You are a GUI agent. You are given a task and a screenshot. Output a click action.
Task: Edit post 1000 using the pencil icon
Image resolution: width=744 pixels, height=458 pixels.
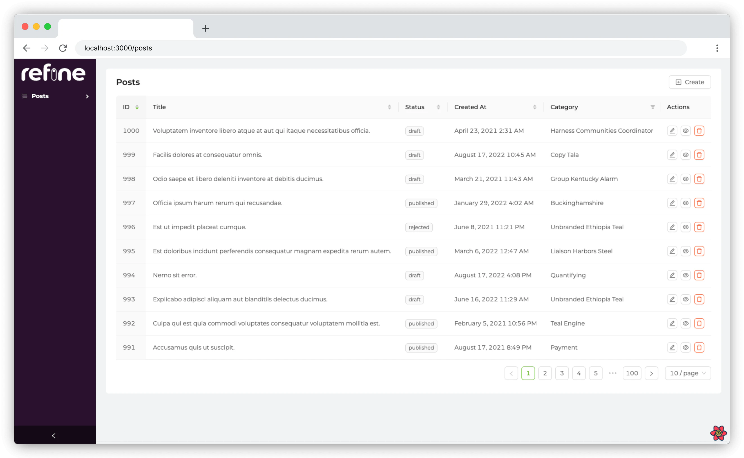pyautogui.click(x=672, y=130)
